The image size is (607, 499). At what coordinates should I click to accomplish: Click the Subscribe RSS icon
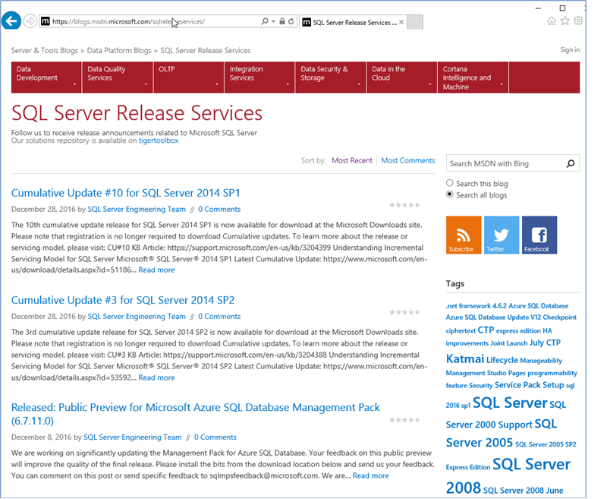pos(464,235)
